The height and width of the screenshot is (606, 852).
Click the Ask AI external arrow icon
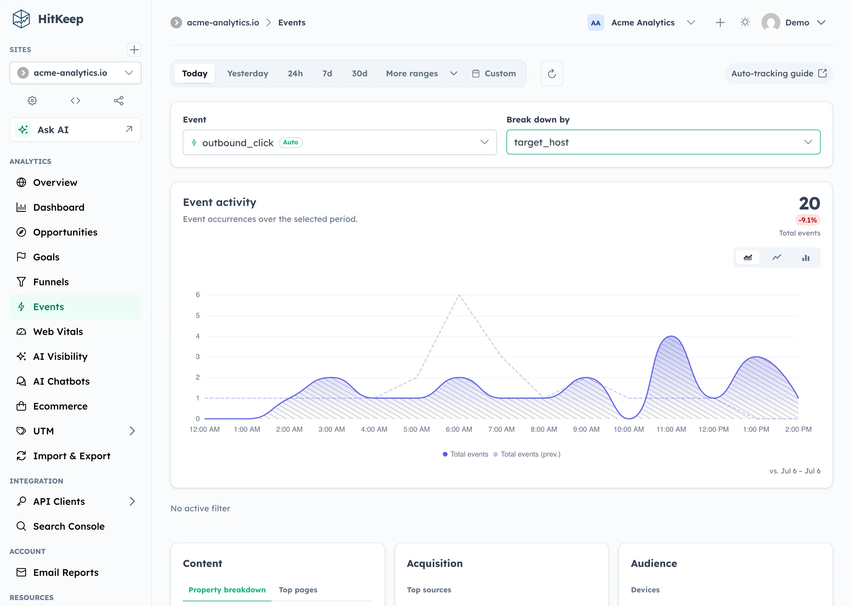[129, 129]
